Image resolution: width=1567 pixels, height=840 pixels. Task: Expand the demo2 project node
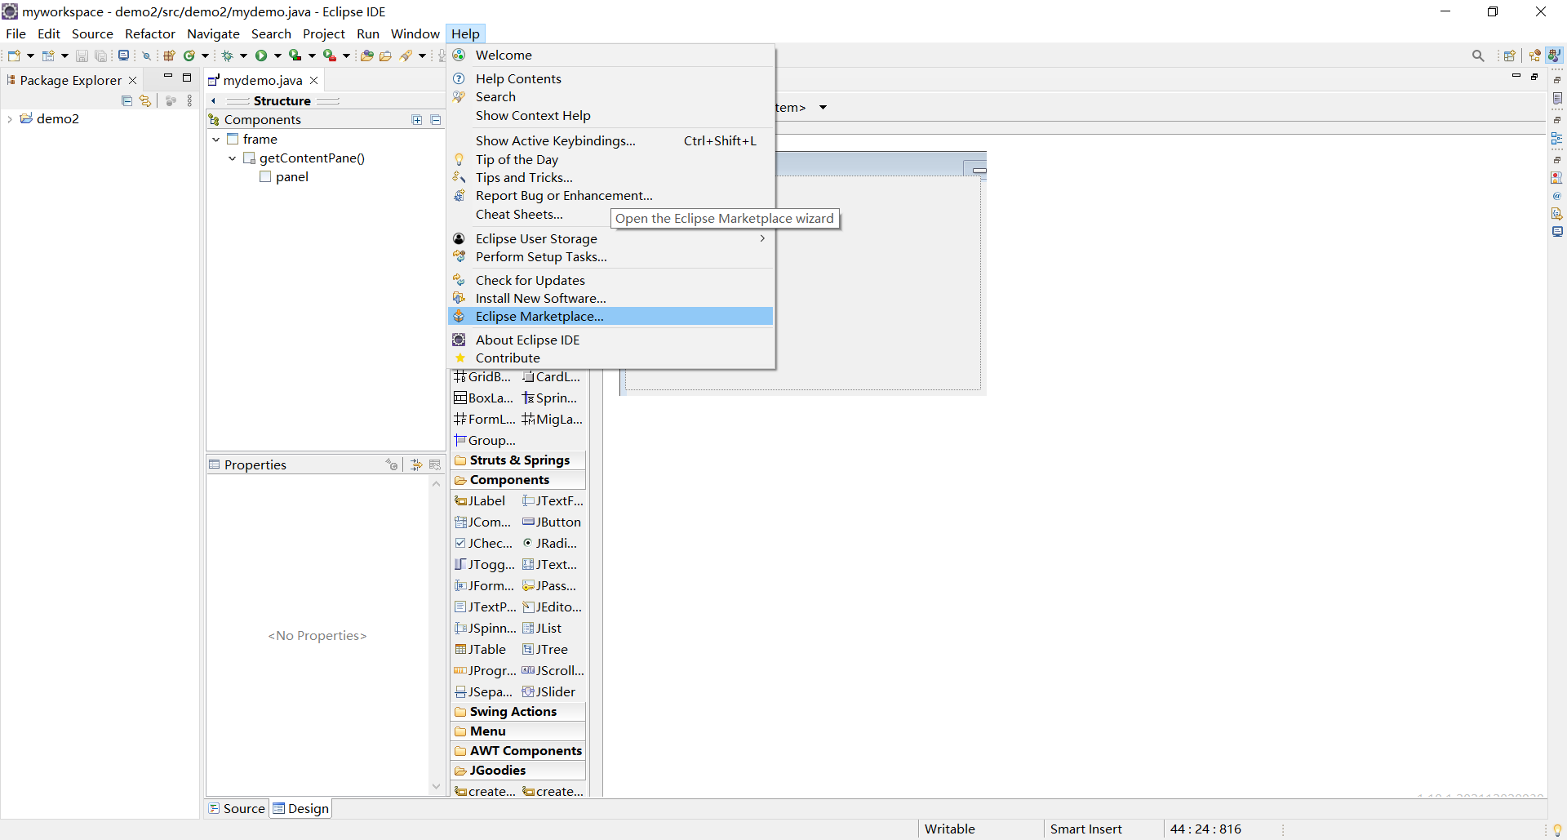[x=9, y=118]
